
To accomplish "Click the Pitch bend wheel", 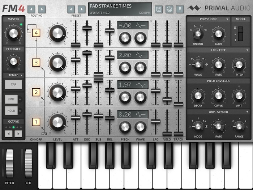I will 9,164.
